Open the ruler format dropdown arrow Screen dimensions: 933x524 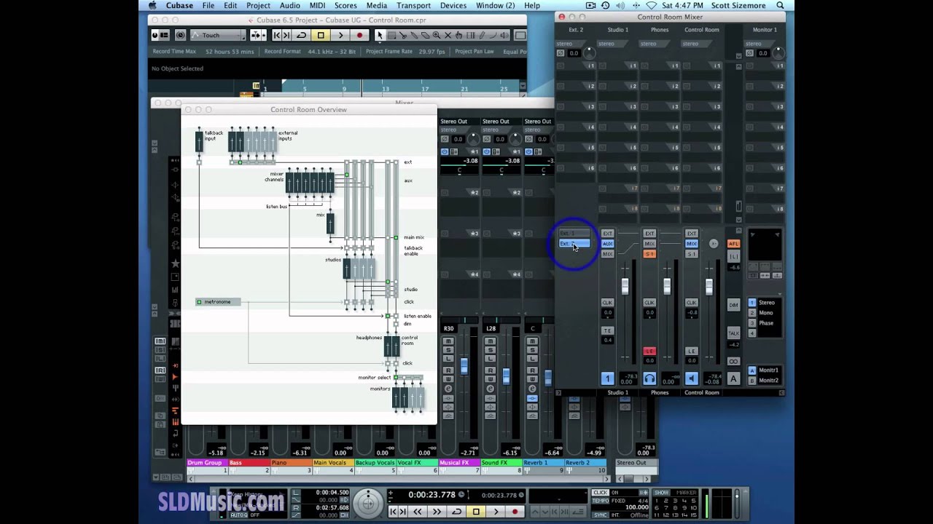pos(522,86)
